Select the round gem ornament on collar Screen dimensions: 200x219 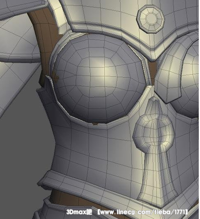[x=151, y=19]
